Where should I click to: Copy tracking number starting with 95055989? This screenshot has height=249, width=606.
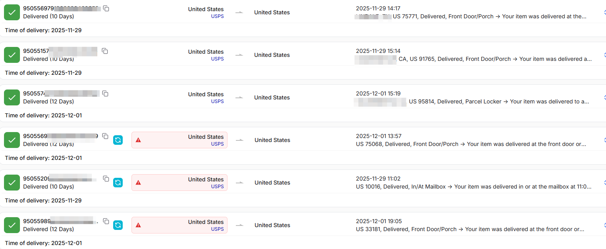click(106, 222)
